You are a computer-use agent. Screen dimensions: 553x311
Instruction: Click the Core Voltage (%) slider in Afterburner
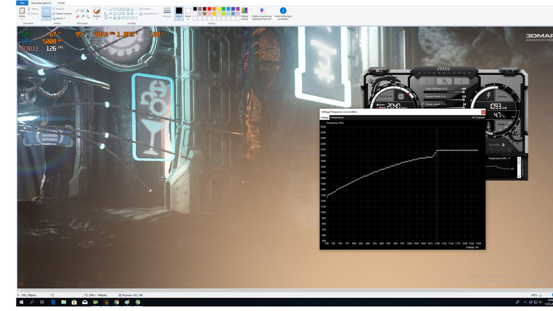[445, 92]
